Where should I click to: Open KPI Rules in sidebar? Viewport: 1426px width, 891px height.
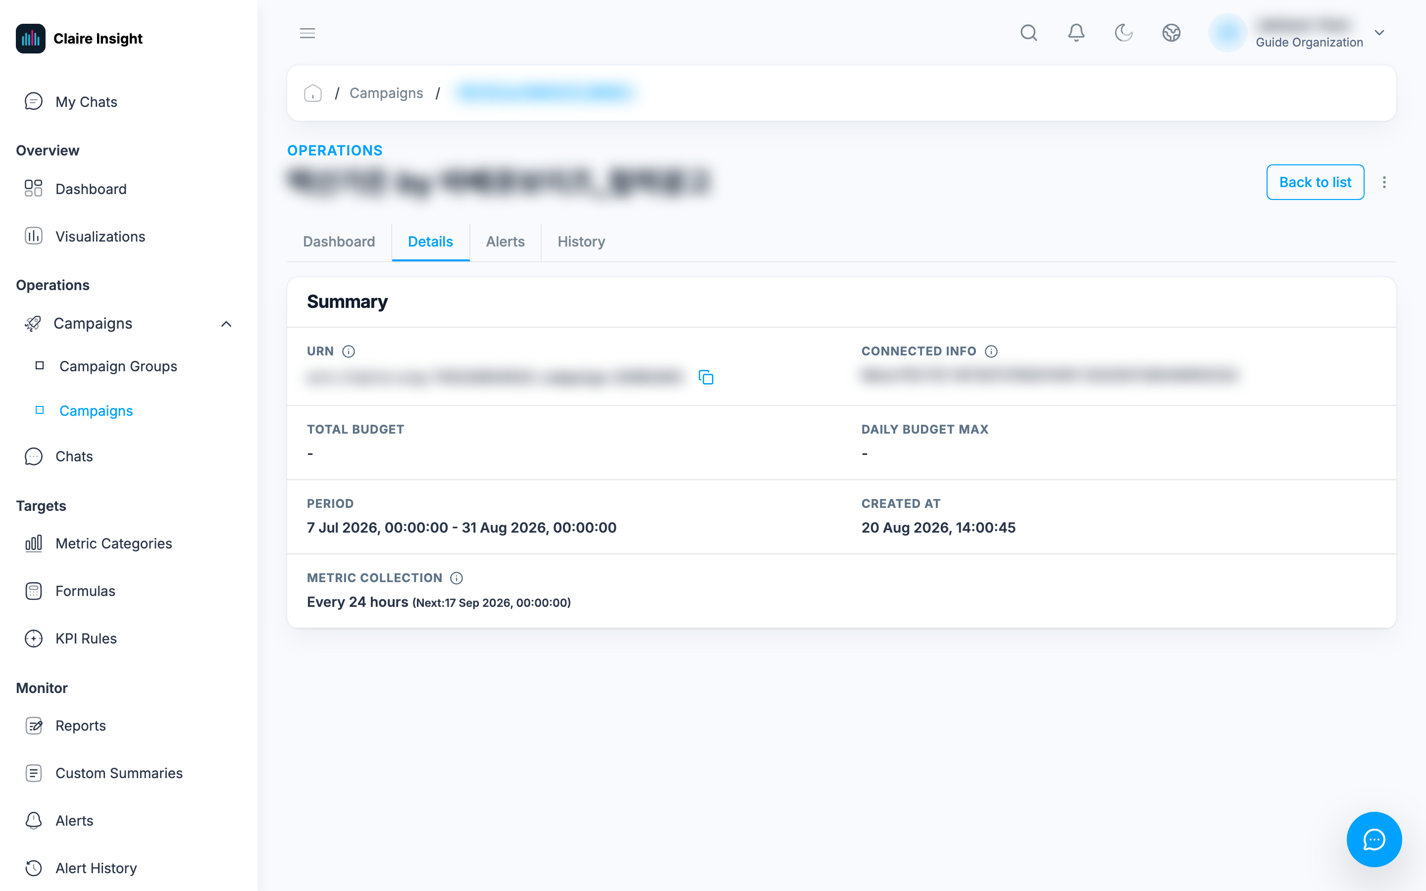click(x=86, y=638)
